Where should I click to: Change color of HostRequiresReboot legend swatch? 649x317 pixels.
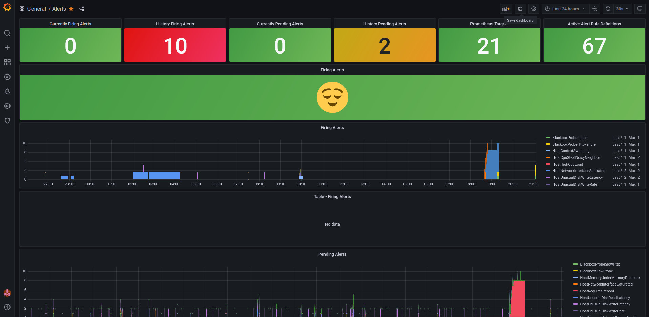575,291
